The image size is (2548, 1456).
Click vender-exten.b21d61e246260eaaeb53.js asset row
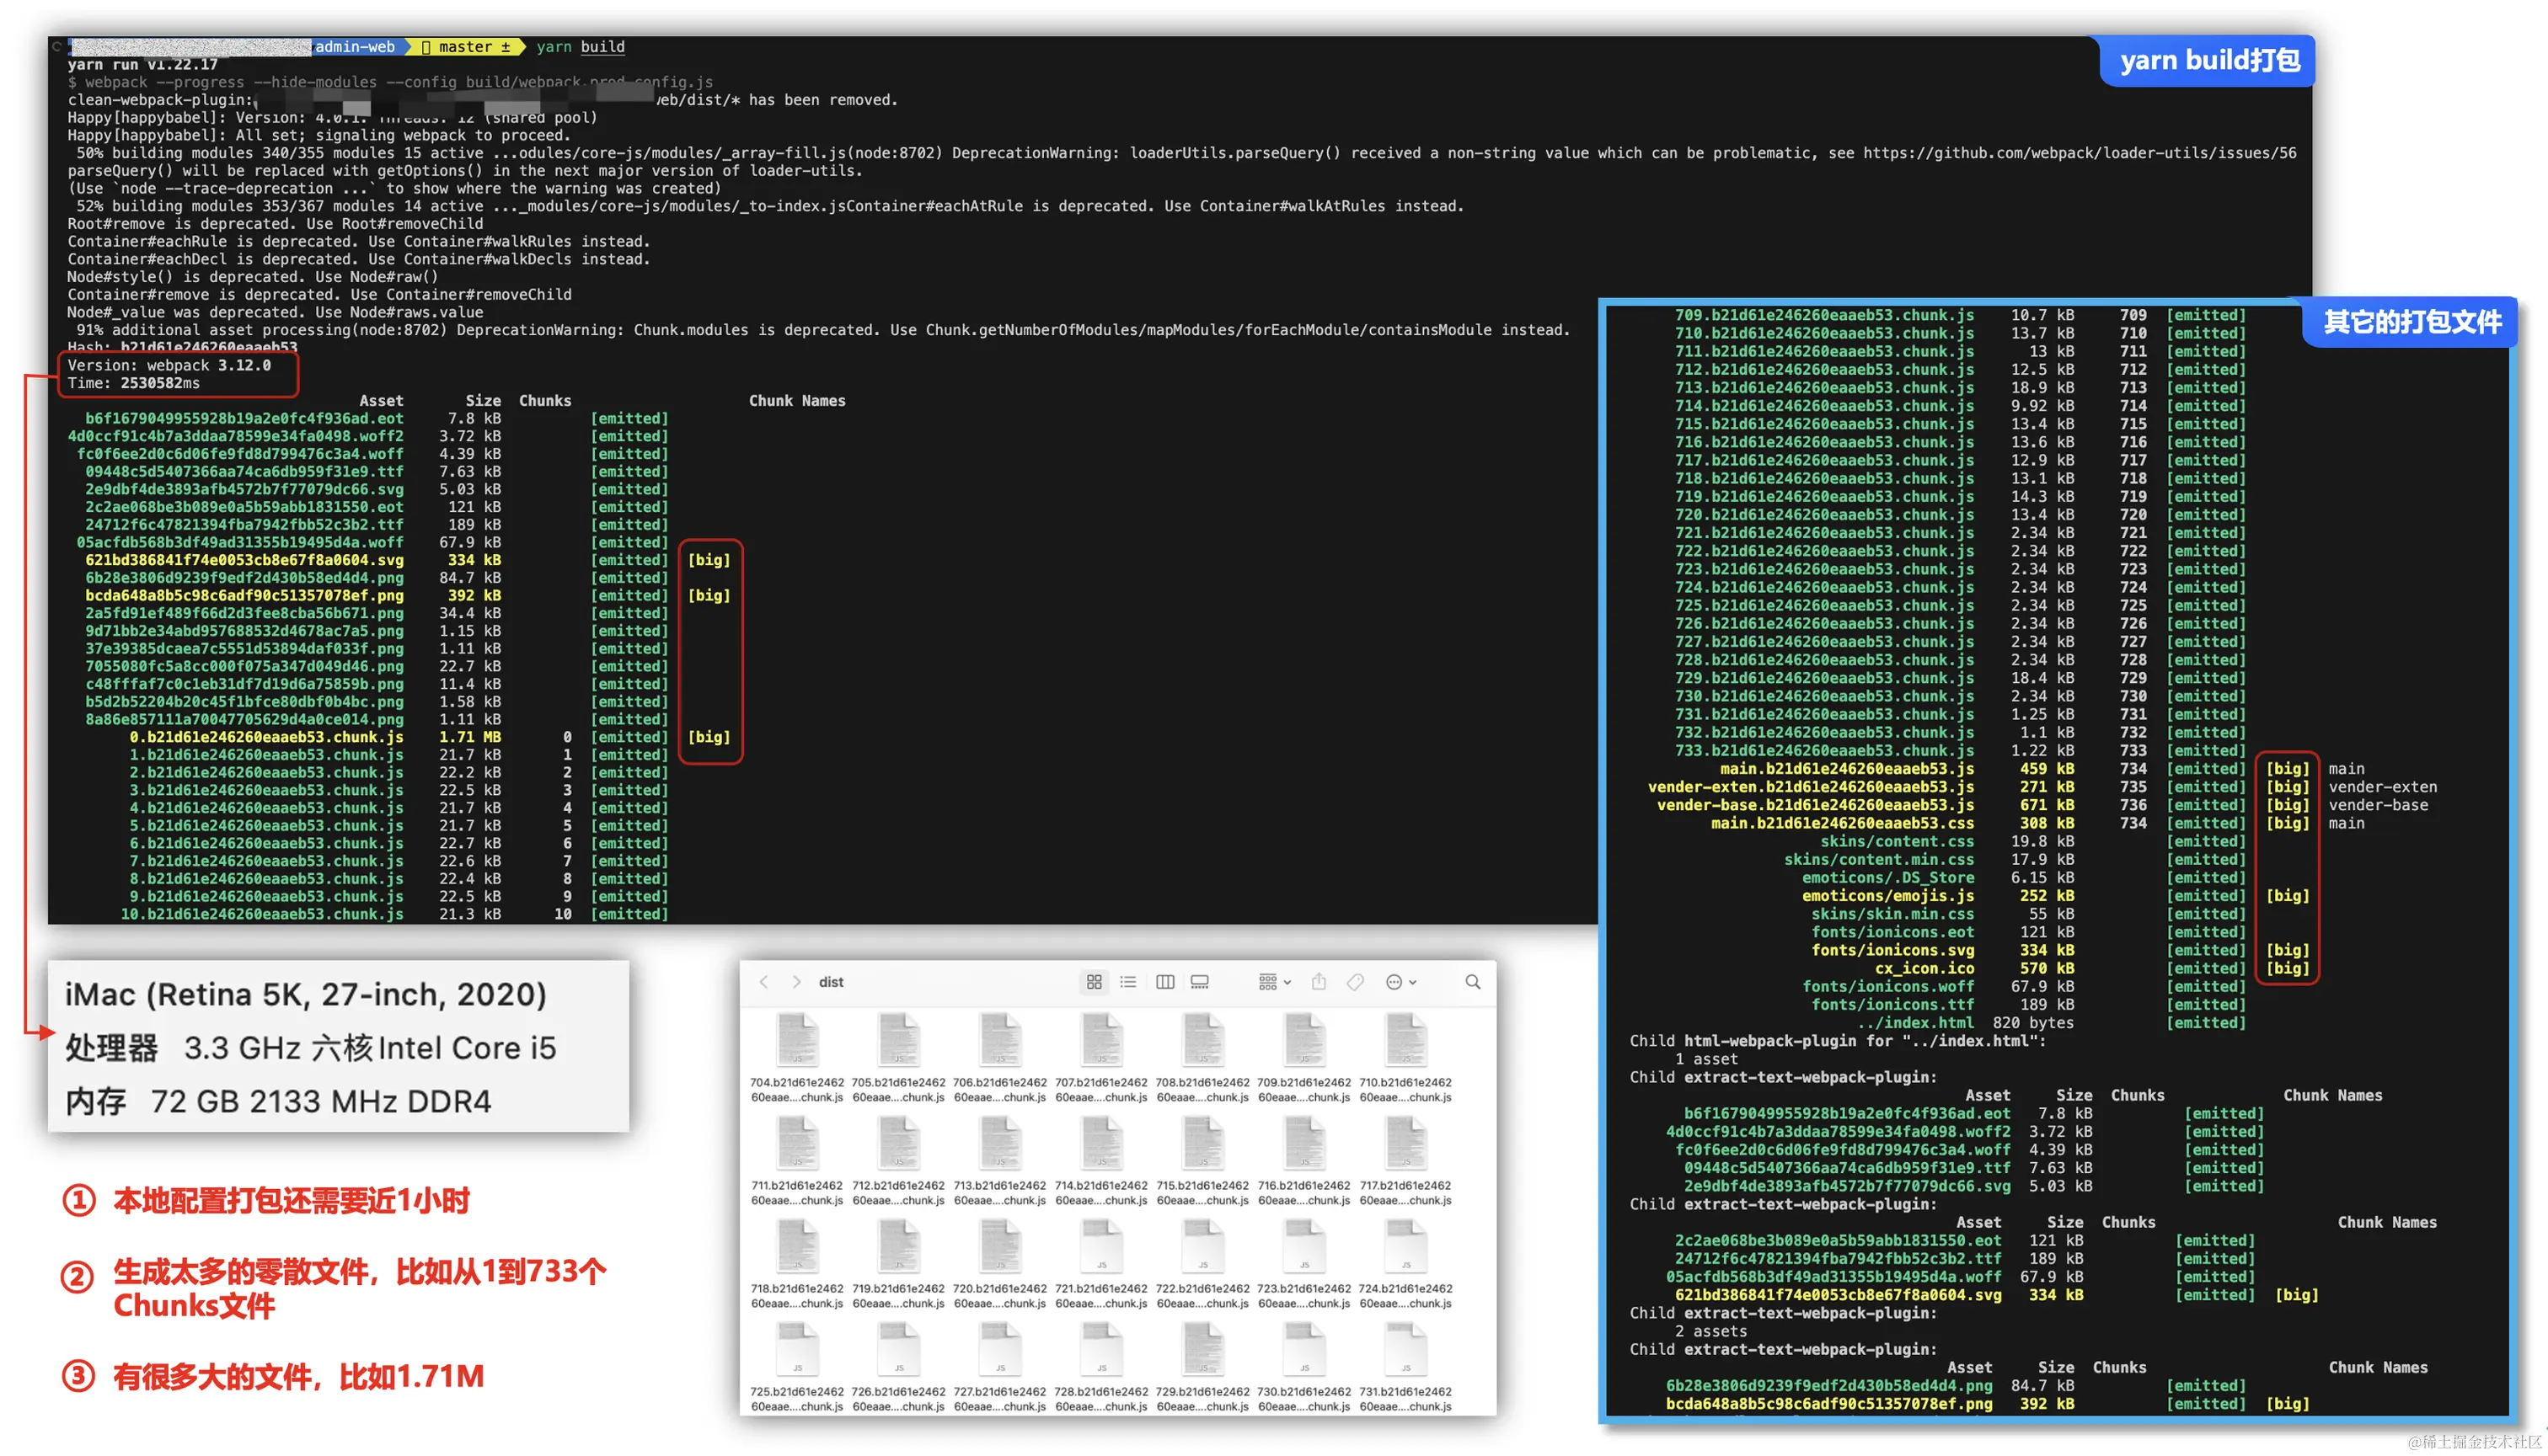pyautogui.click(x=2042, y=787)
